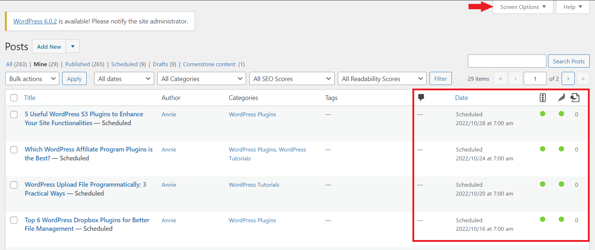Click author Annie on S3 Plugins row

coord(169,115)
